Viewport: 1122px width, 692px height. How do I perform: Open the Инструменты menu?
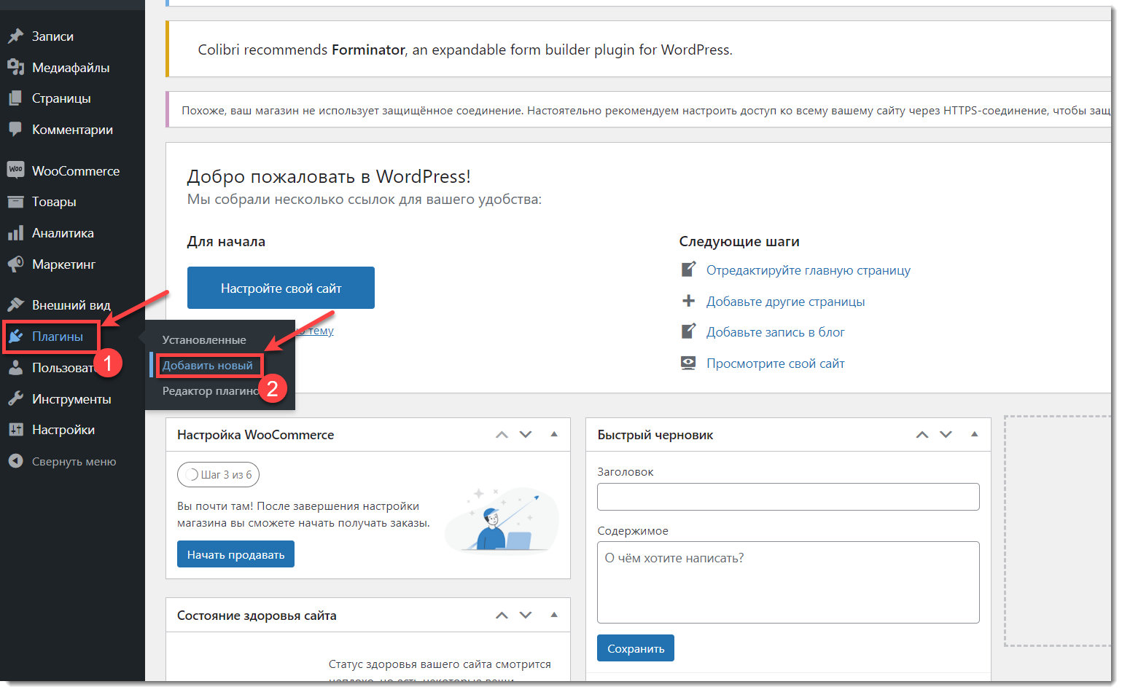pyautogui.click(x=72, y=398)
